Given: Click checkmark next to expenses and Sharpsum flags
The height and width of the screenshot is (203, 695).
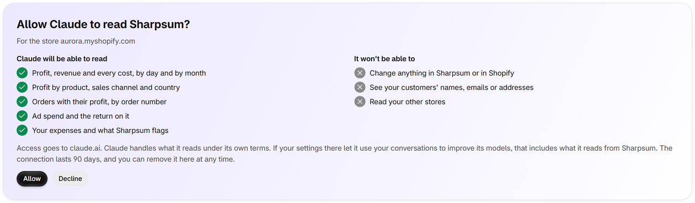Looking at the screenshot, I should pos(22,130).
